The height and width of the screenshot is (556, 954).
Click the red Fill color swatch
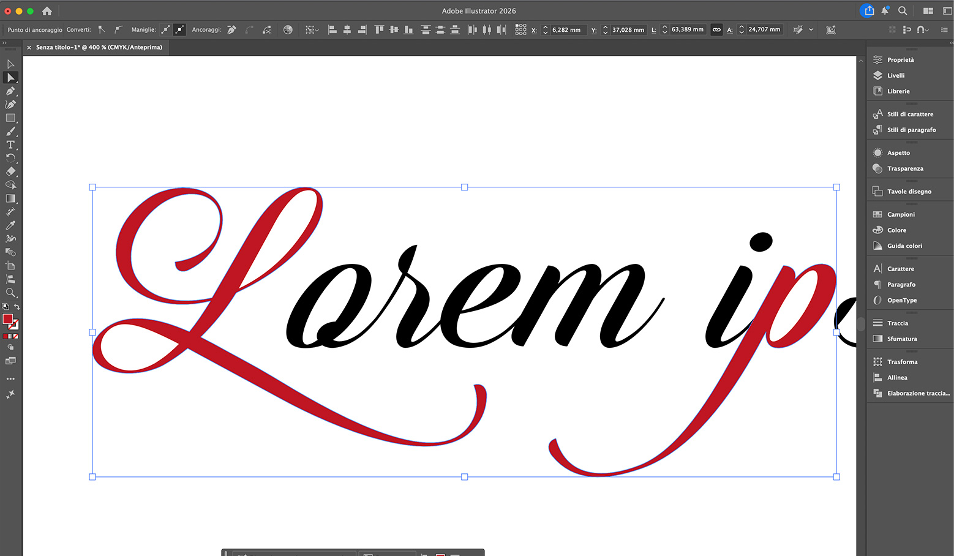click(x=7, y=319)
